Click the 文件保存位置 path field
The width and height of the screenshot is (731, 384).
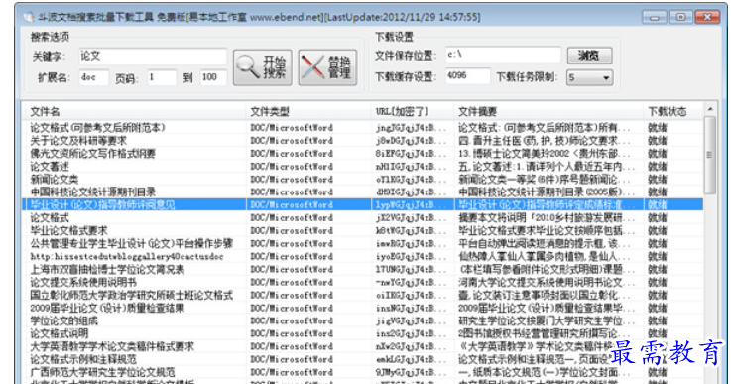point(503,55)
